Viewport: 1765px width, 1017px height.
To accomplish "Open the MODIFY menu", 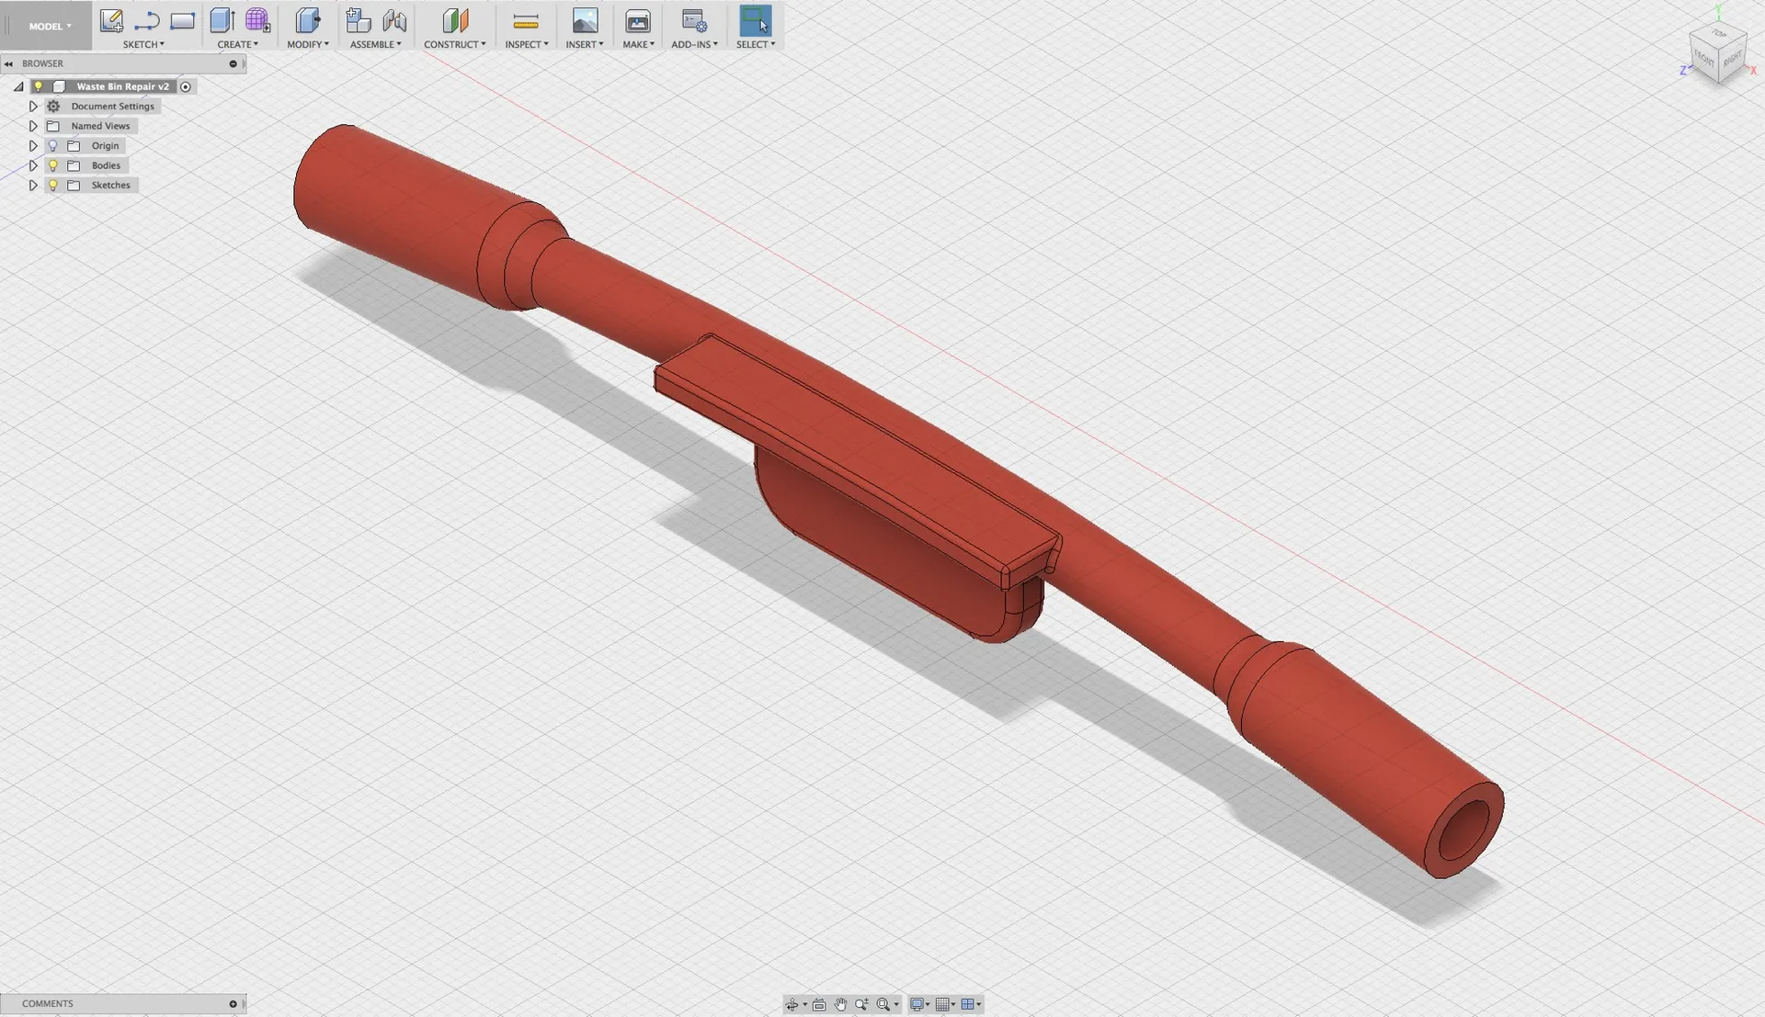I will pos(307,44).
